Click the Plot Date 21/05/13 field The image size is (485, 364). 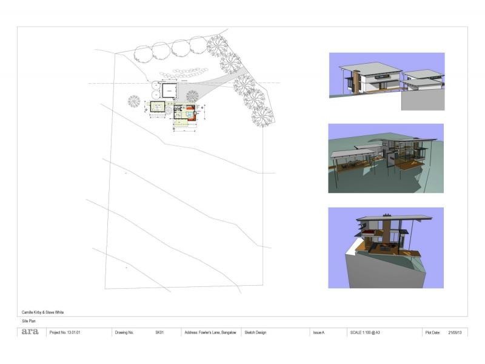[x=444, y=332]
